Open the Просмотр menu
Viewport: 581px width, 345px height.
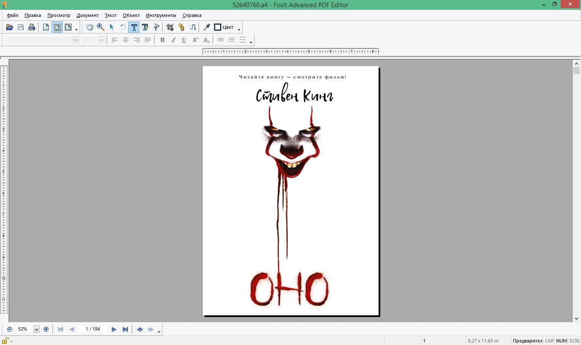(59, 15)
